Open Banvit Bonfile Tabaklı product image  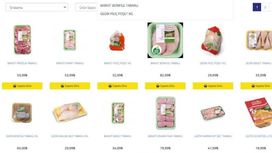pyautogui.click(x=165, y=40)
